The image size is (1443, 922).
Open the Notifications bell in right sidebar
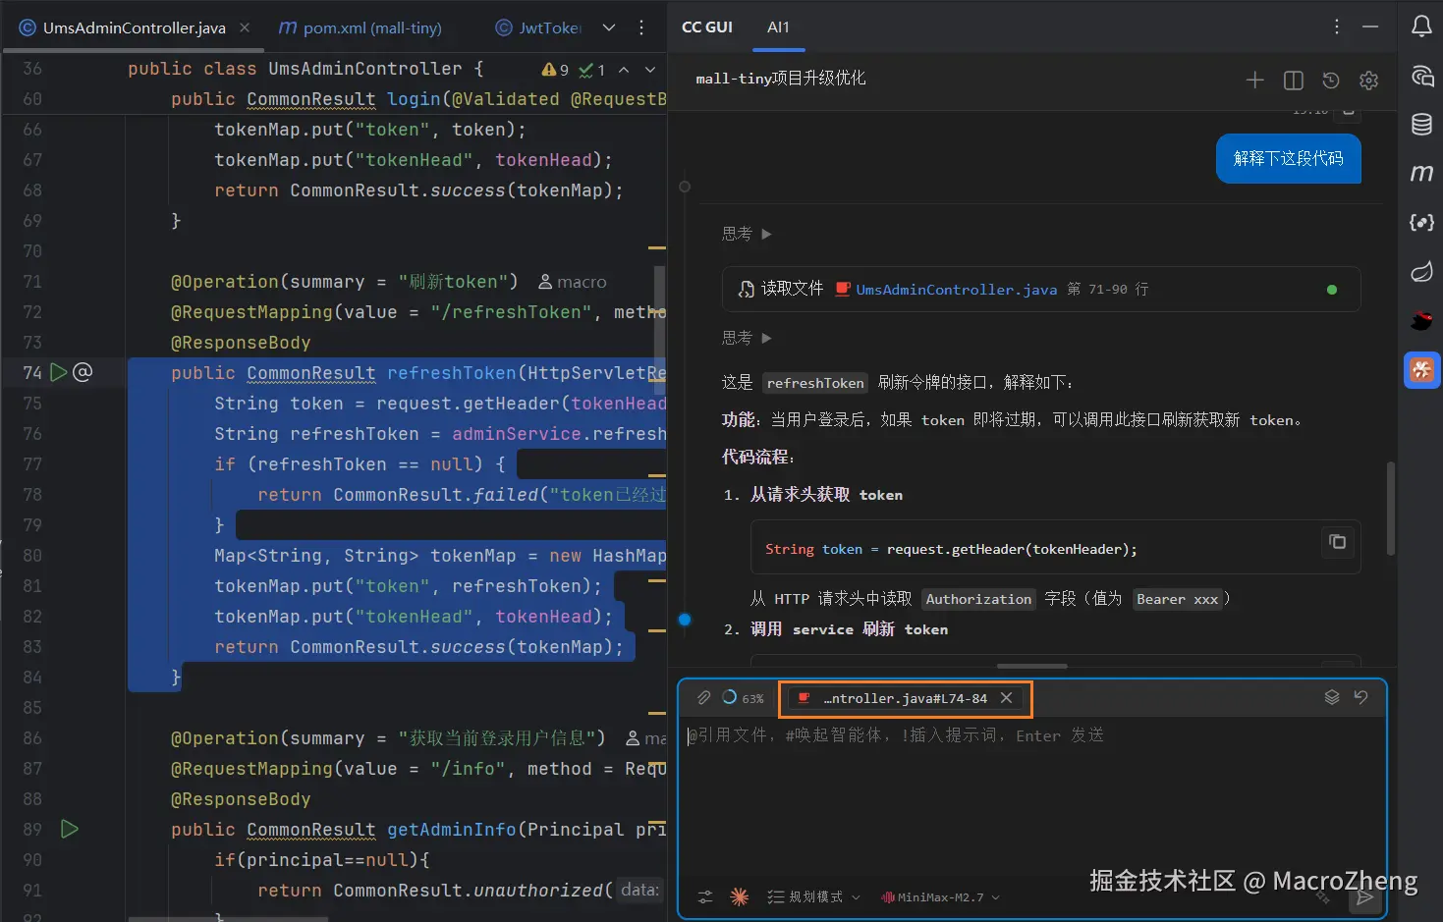[x=1421, y=27]
